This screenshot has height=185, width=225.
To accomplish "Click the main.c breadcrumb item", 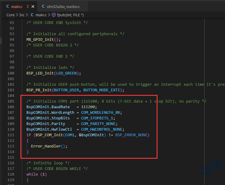I will 41,15.
